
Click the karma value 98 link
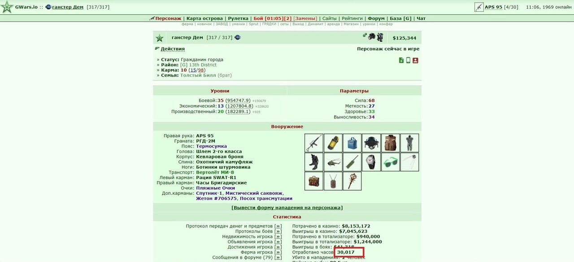201,70
